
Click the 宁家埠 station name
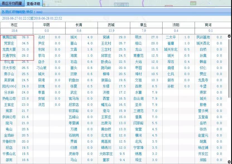click(x=138, y=148)
